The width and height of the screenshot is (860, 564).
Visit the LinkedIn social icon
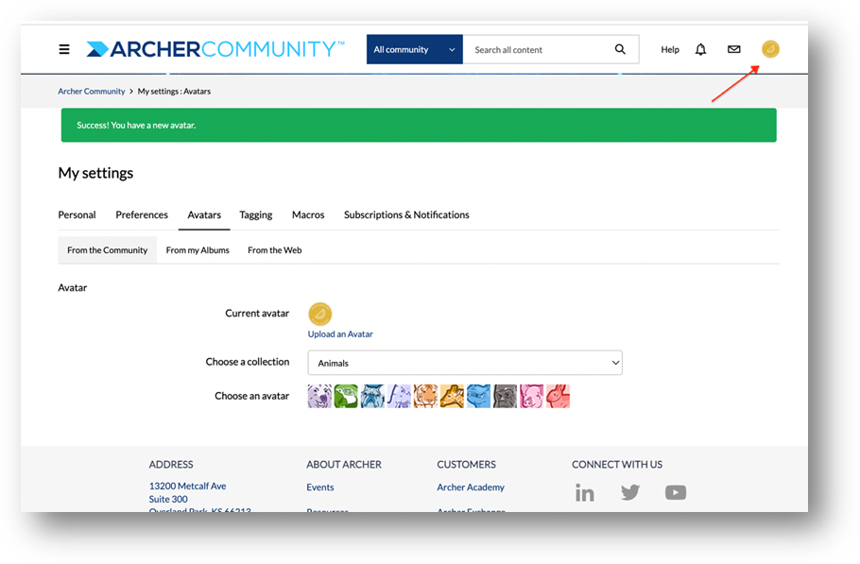click(x=584, y=493)
